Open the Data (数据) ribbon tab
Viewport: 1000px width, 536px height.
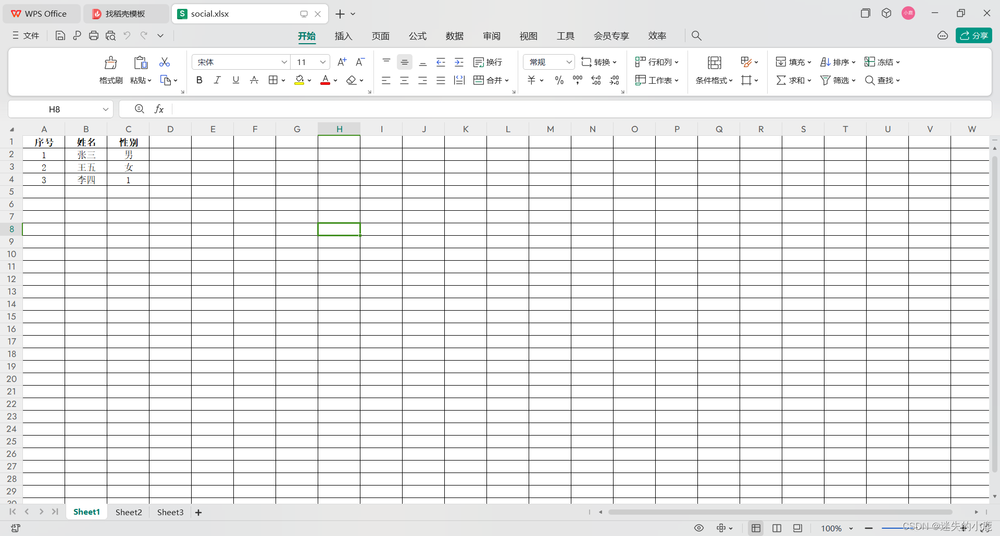pos(454,36)
